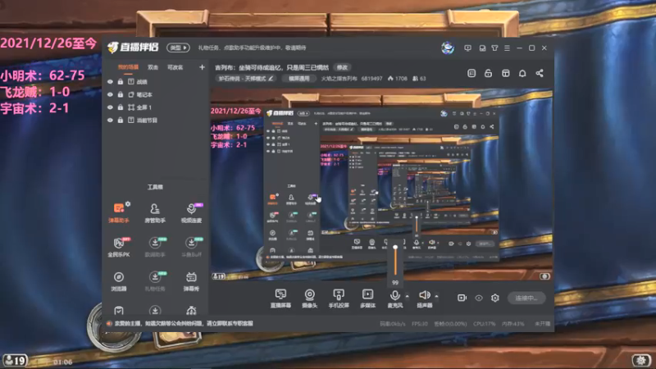Select the 全屏 1 source row
Screen dimensions: 656x369
[x=155, y=107]
